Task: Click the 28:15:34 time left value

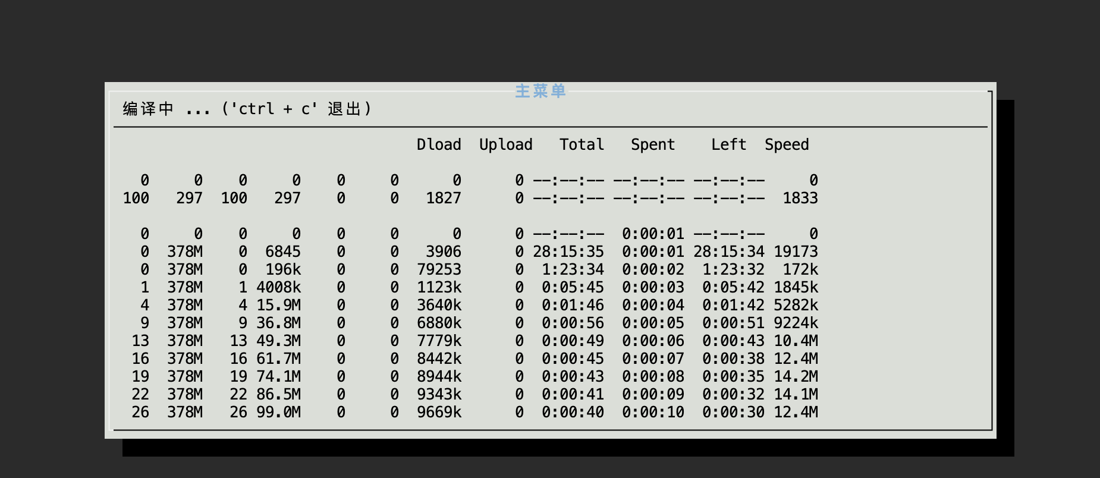Action: pos(729,251)
